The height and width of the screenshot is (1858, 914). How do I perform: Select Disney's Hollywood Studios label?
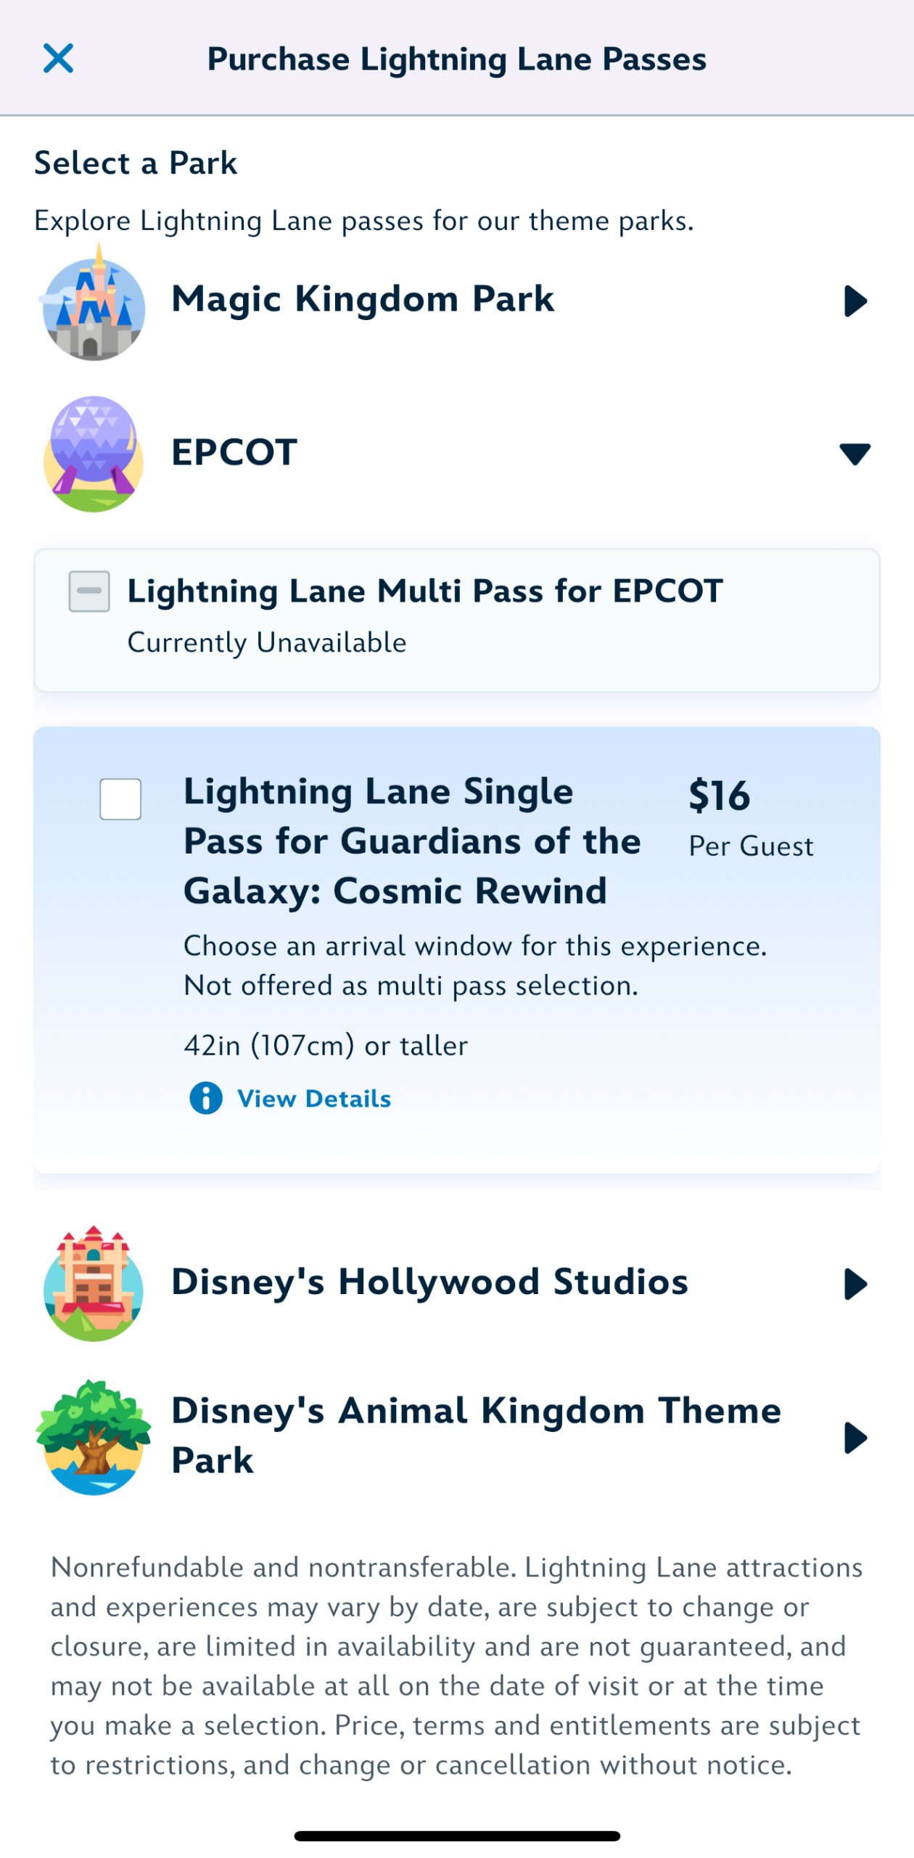(429, 1282)
